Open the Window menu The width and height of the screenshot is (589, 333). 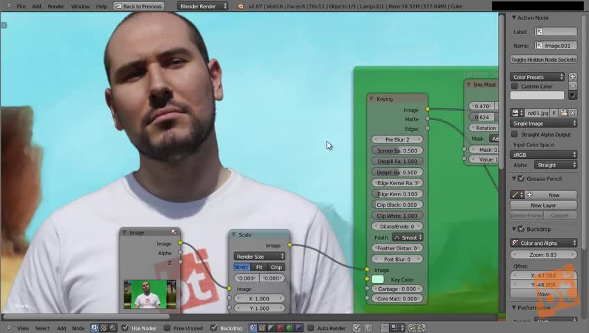click(x=81, y=6)
